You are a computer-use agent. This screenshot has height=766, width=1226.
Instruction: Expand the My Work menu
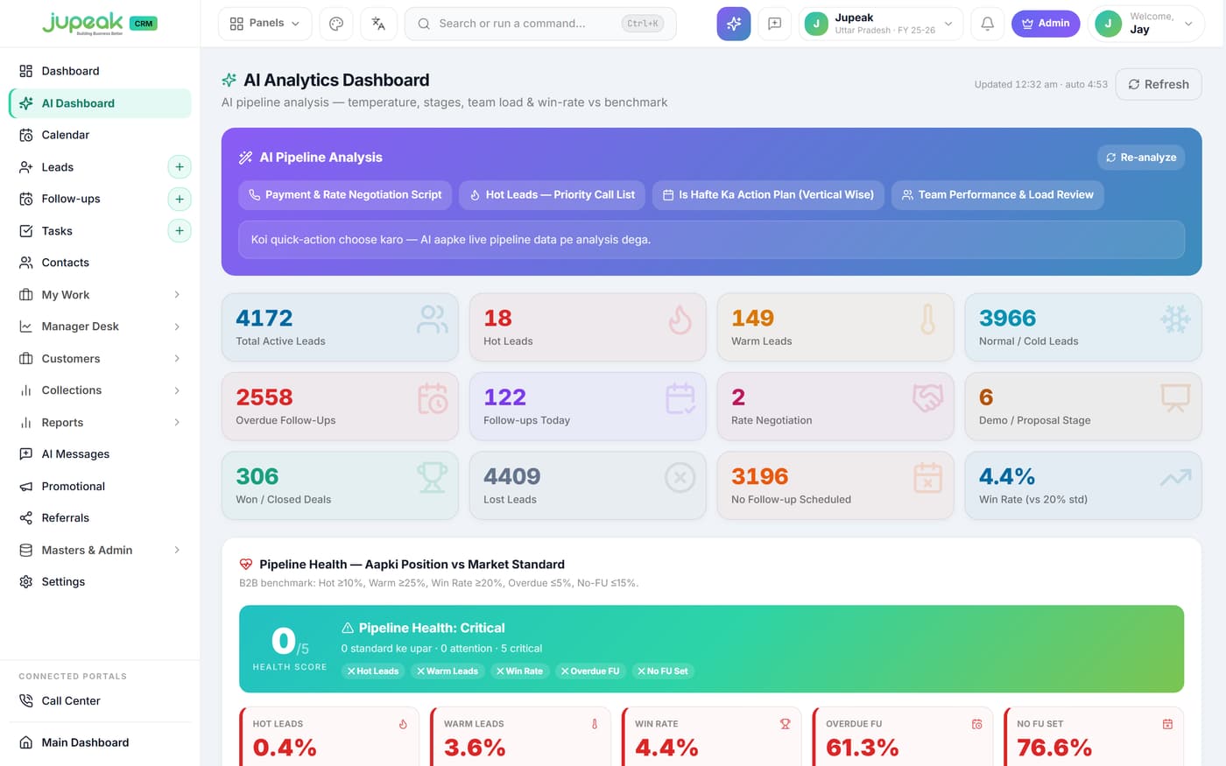pos(100,294)
